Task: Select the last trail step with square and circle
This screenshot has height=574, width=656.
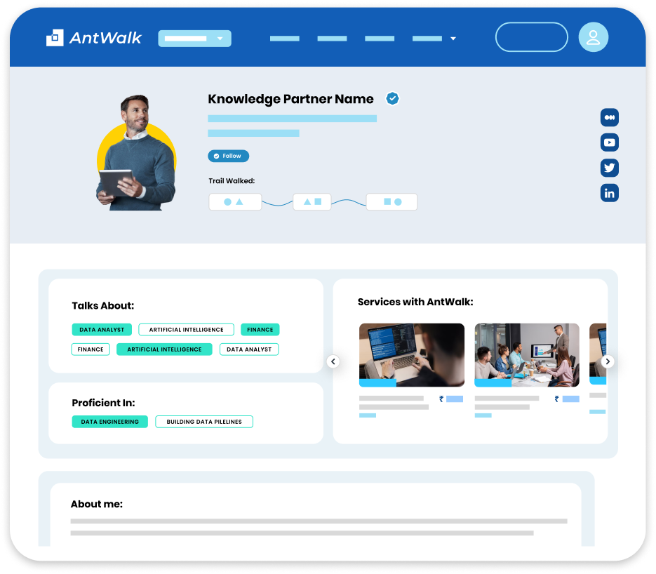Action: click(391, 201)
